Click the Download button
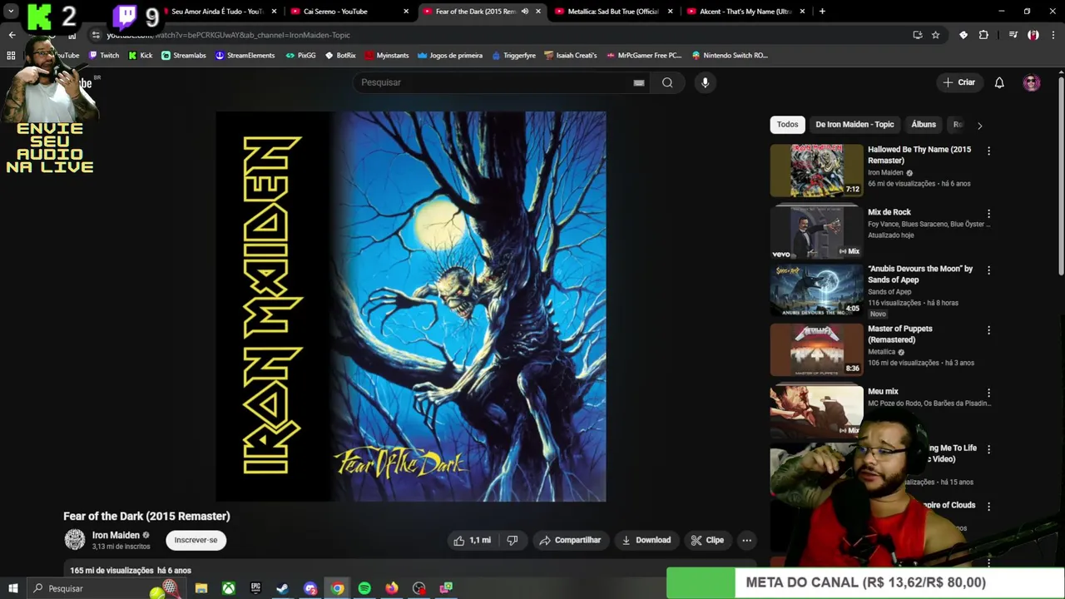The image size is (1065, 599). (x=646, y=540)
